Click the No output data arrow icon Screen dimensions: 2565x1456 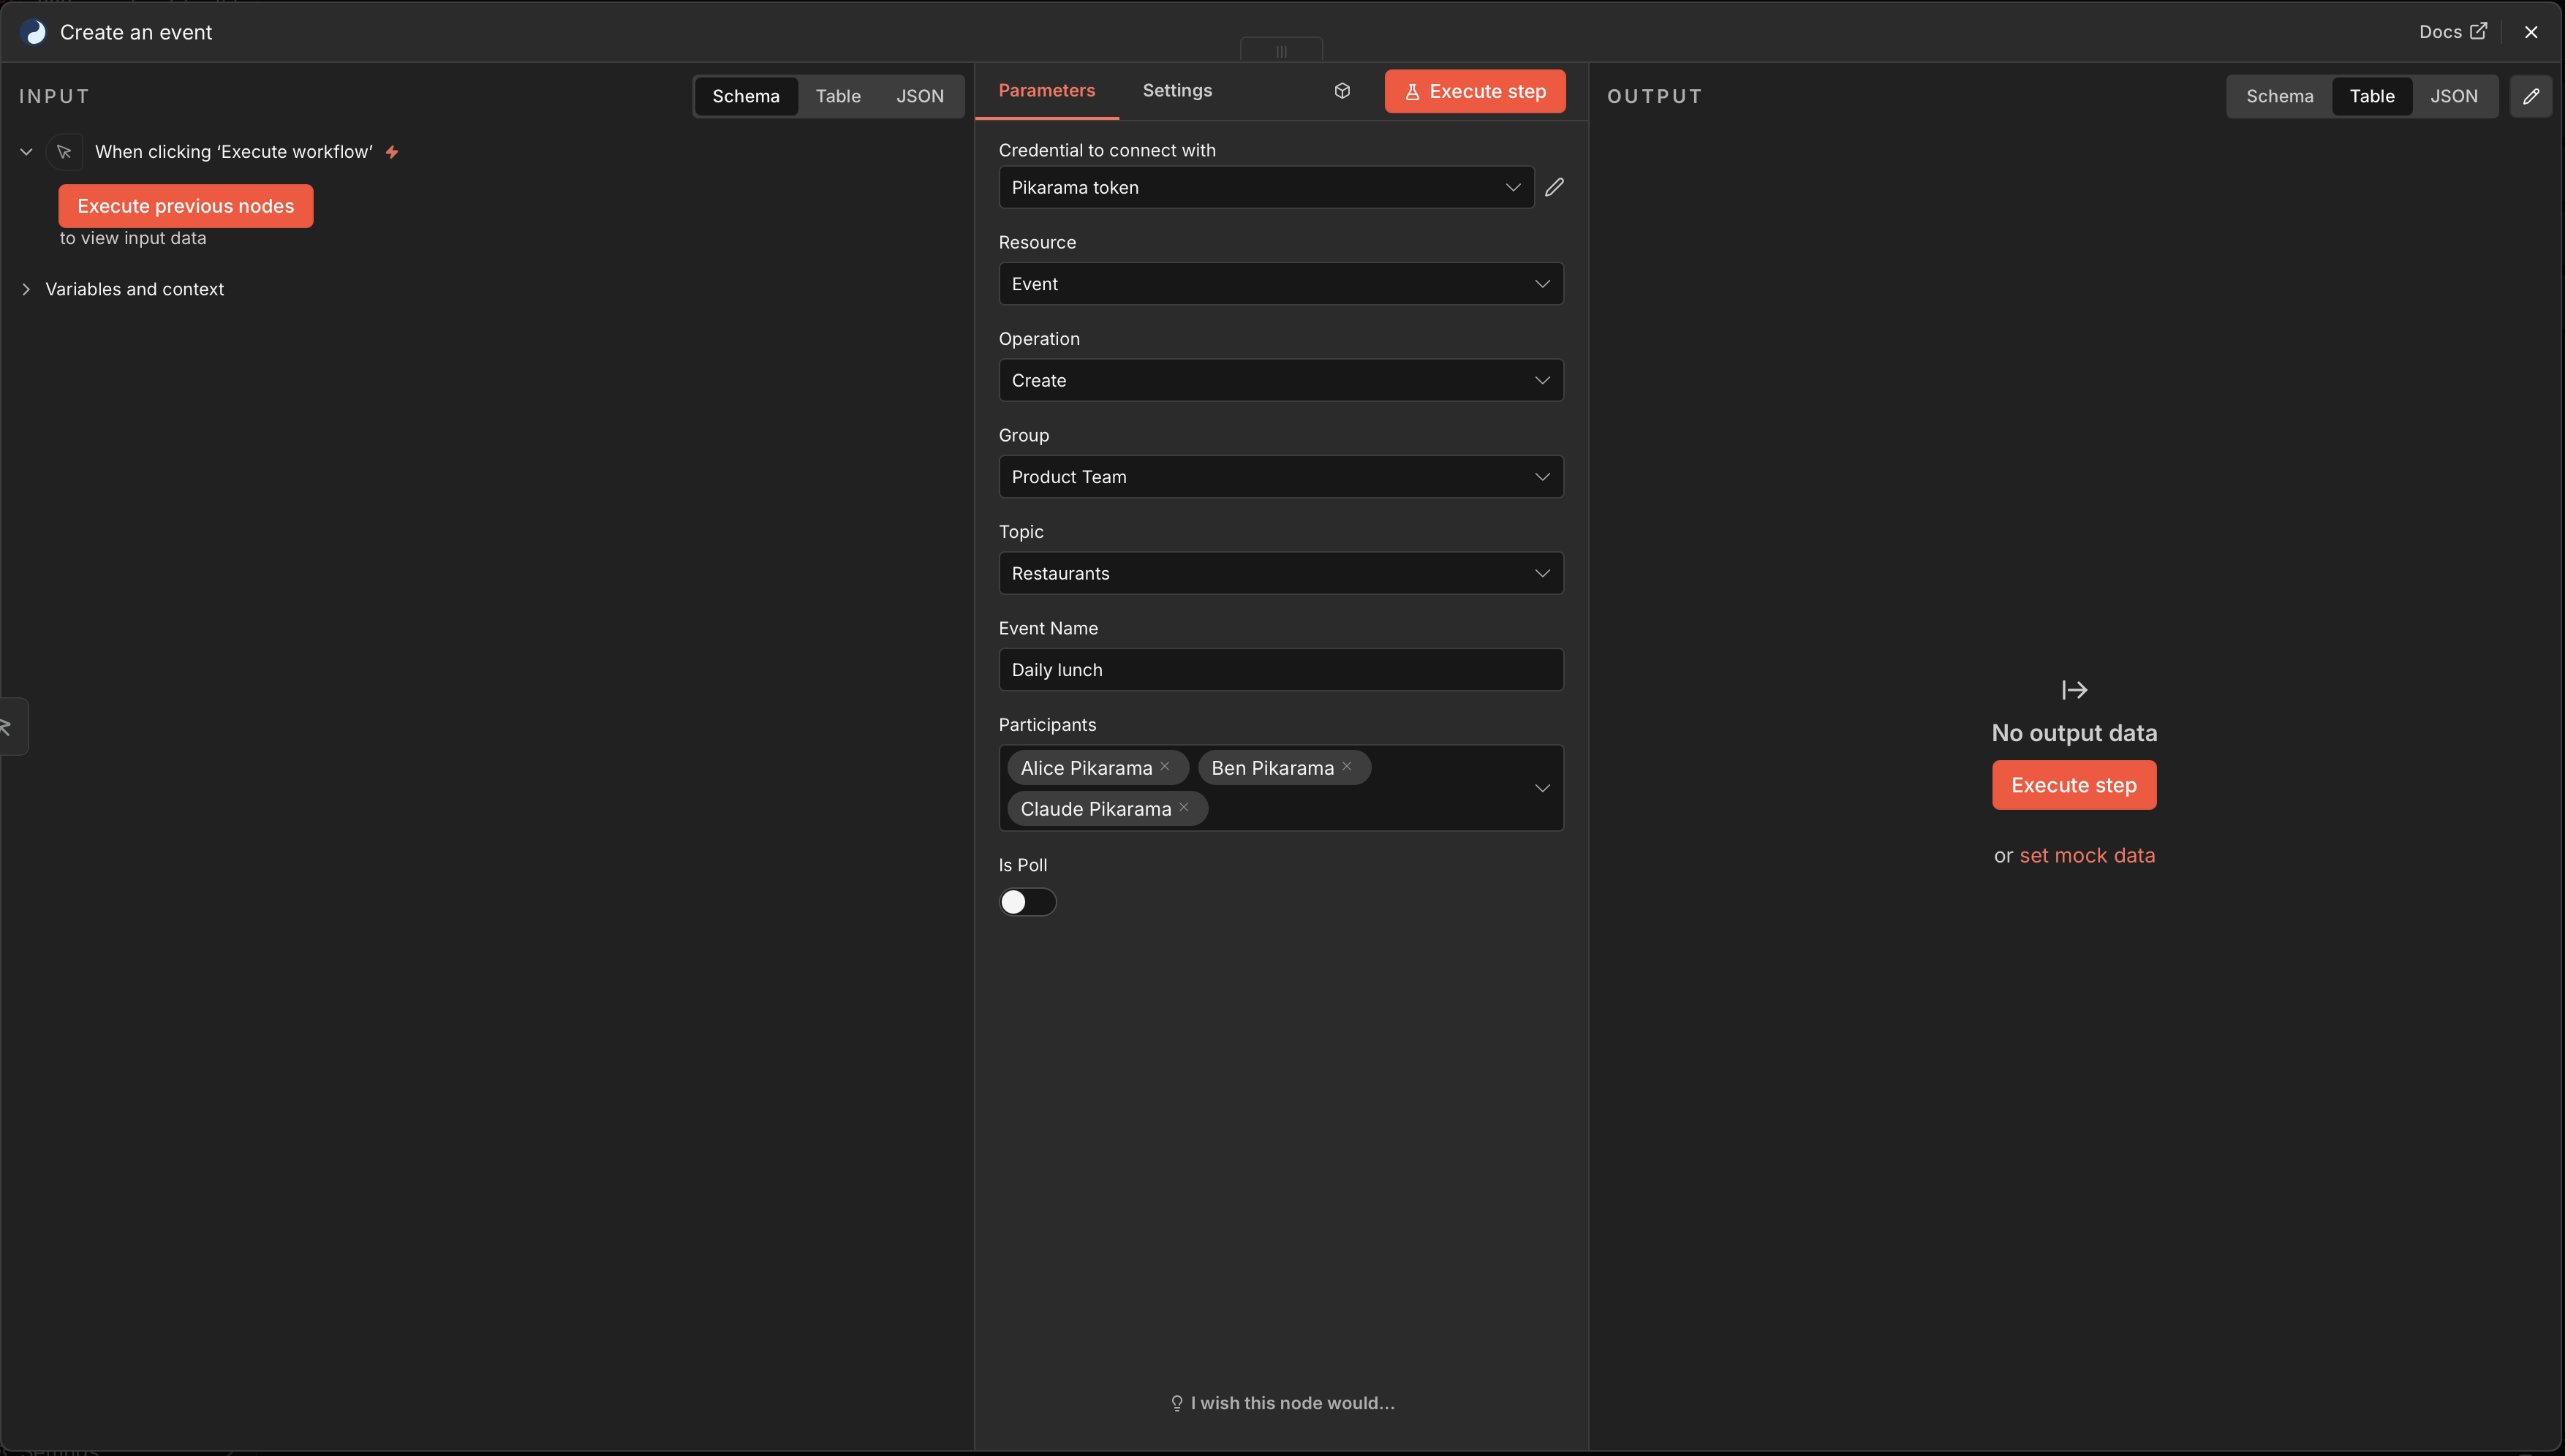tap(2074, 690)
